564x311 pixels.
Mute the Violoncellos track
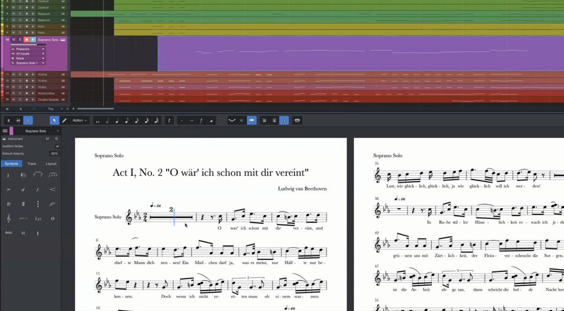coord(14,93)
